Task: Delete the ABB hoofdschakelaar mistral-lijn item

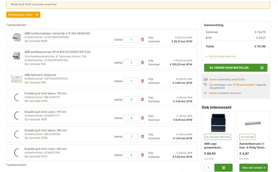Action: (142, 39)
